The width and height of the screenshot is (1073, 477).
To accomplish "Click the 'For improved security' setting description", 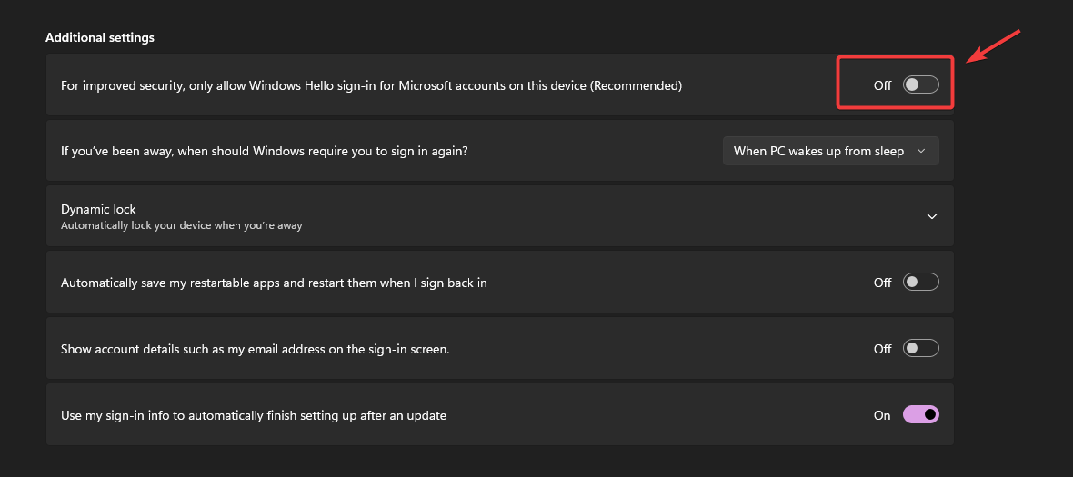I will click(x=371, y=85).
